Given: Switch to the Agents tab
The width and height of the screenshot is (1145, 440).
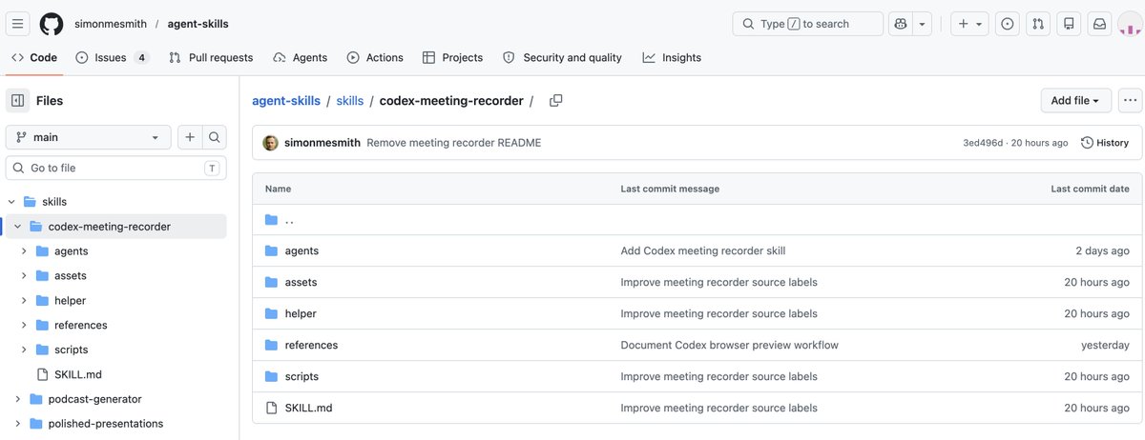Looking at the screenshot, I should [300, 57].
